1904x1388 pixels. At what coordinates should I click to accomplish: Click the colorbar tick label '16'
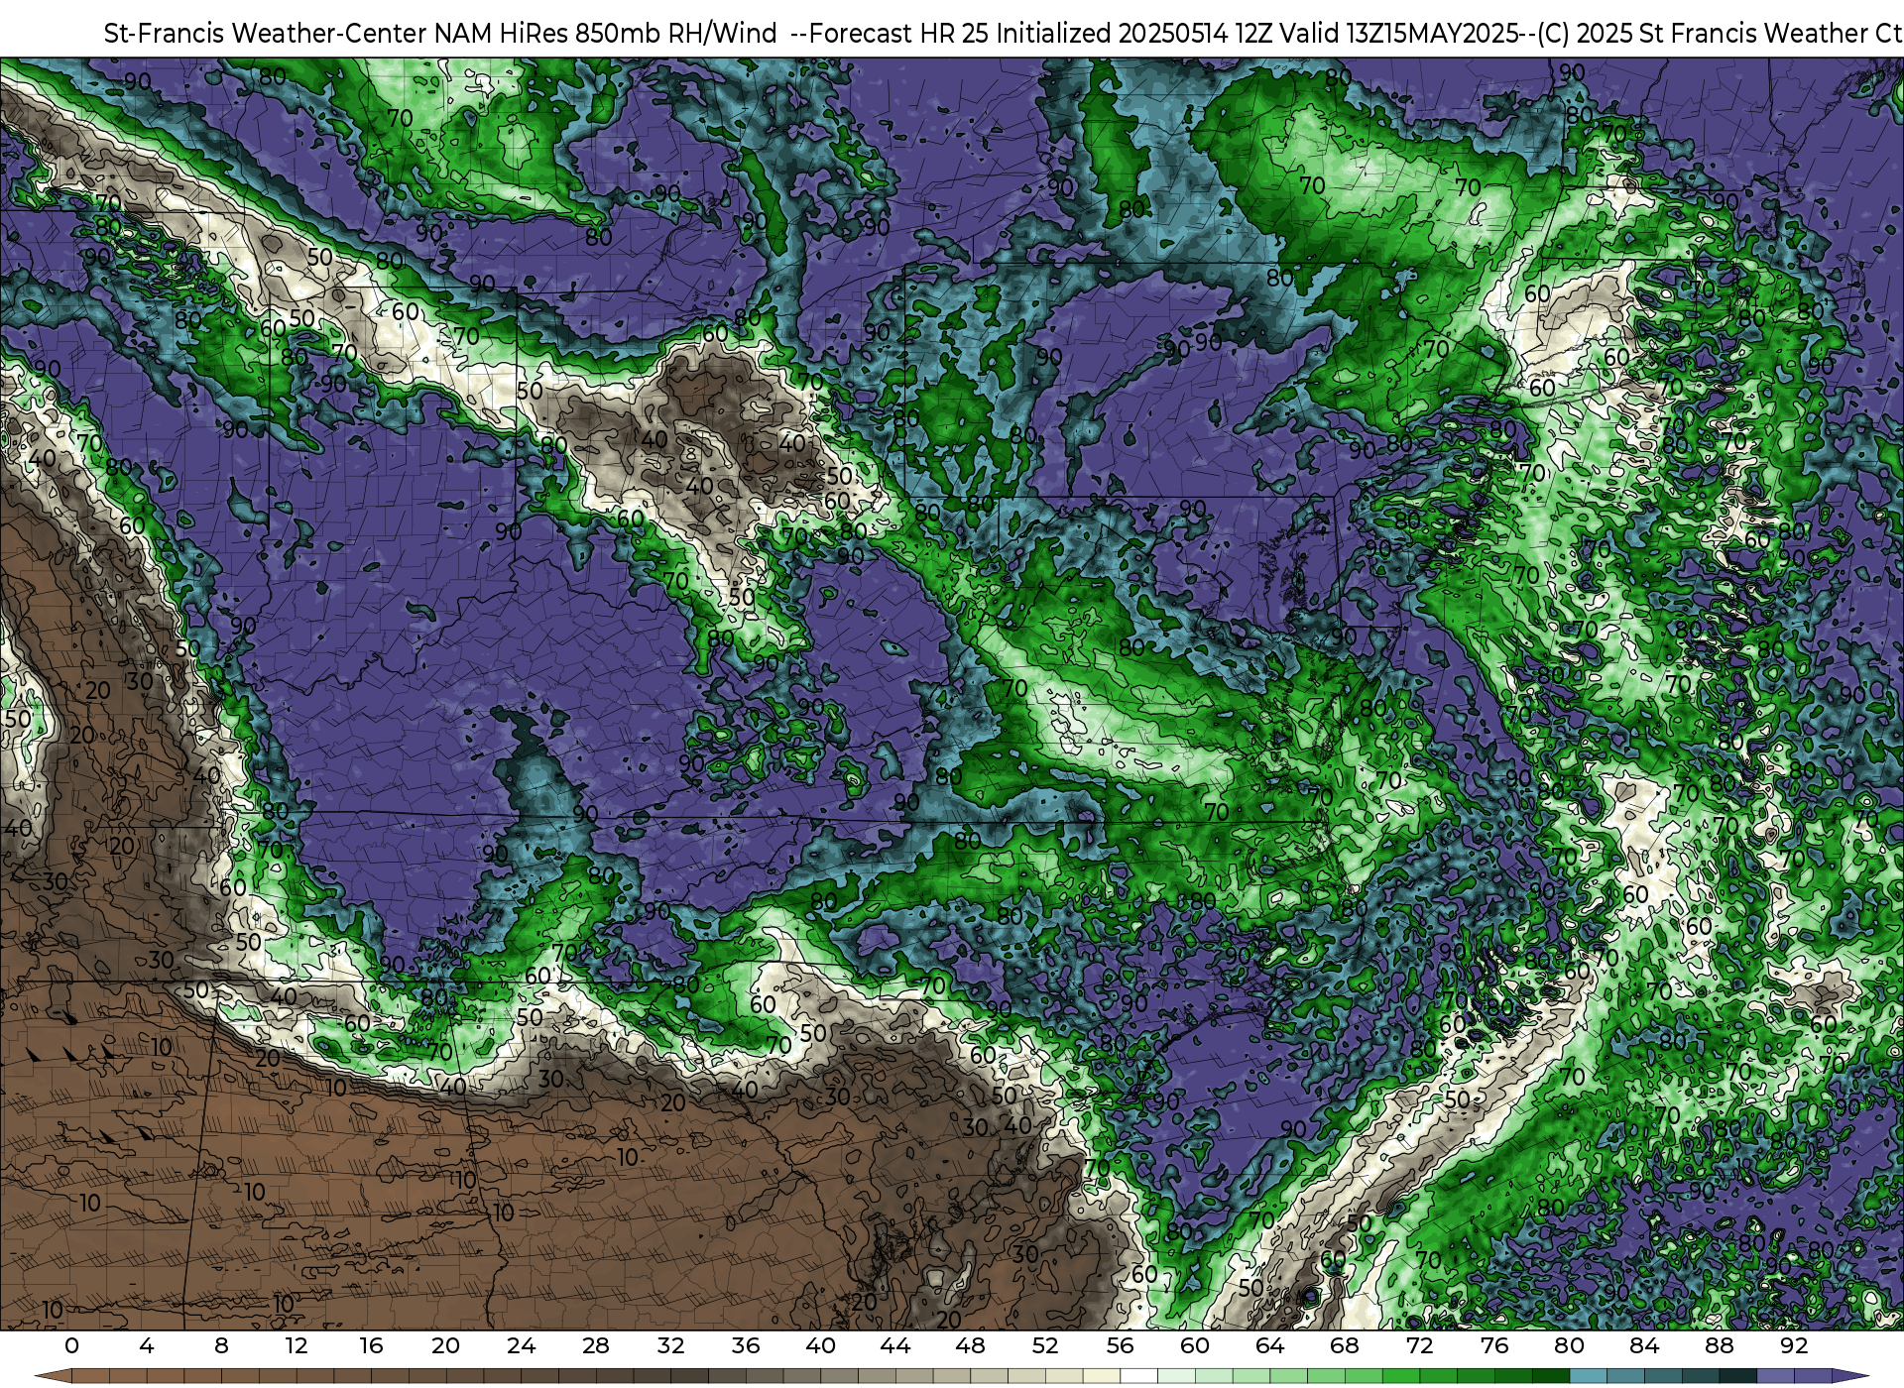click(x=371, y=1345)
